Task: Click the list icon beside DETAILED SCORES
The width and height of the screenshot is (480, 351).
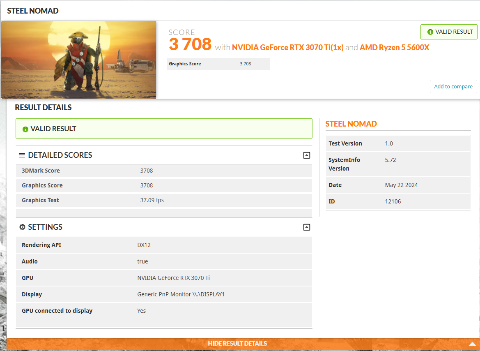Action: point(22,155)
